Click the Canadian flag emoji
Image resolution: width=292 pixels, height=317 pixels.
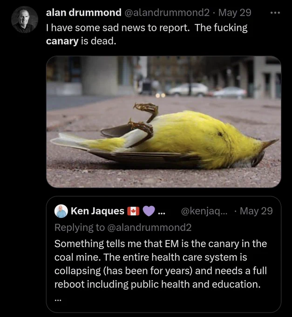[133, 211]
